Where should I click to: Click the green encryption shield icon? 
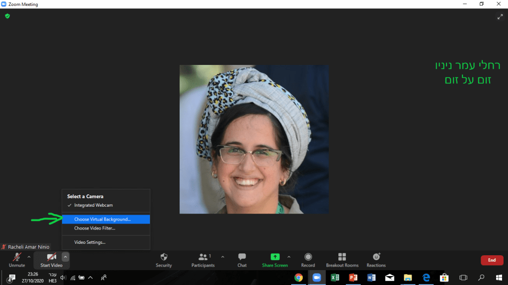7,16
